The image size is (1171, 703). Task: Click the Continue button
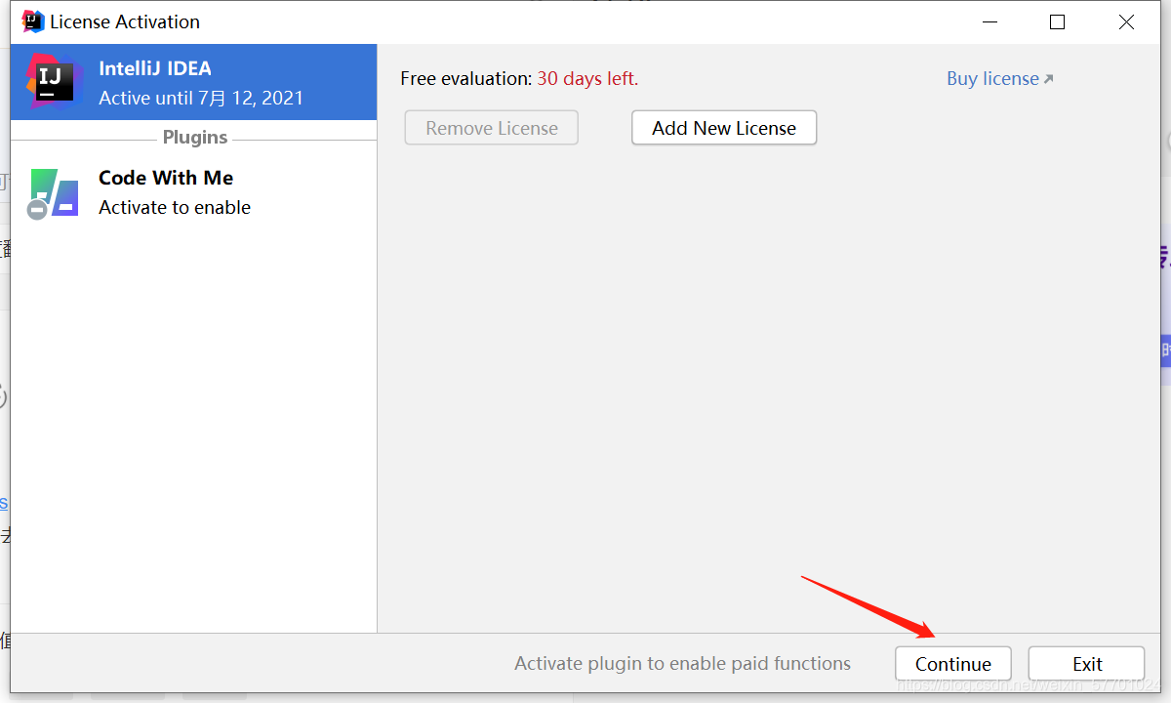click(x=952, y=664)
